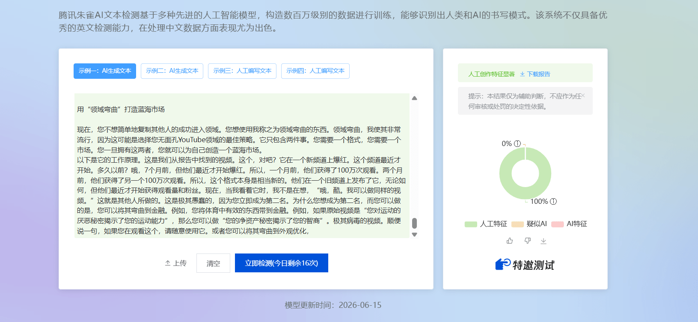Click the 清空 clear button
This screenshot has width=698, height=322.
213,263
